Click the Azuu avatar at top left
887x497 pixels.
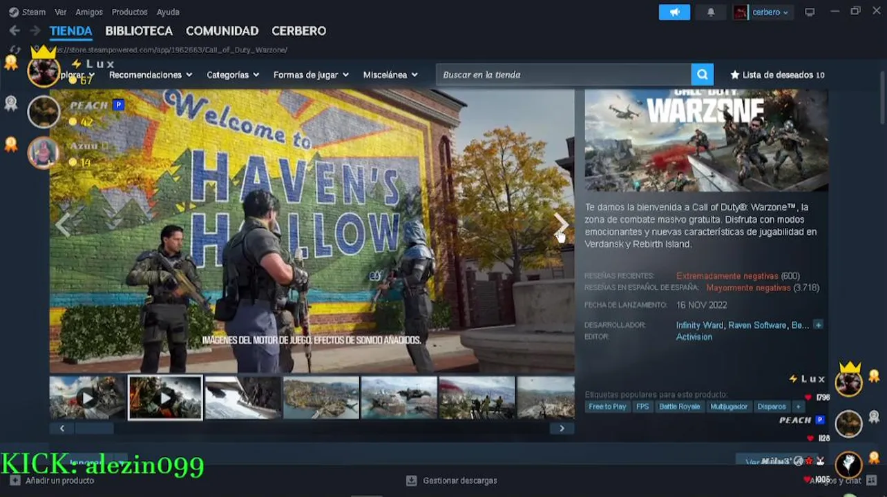tap(44, 152)
